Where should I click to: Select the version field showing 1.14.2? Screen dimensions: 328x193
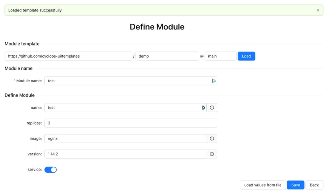pos(125,154)
